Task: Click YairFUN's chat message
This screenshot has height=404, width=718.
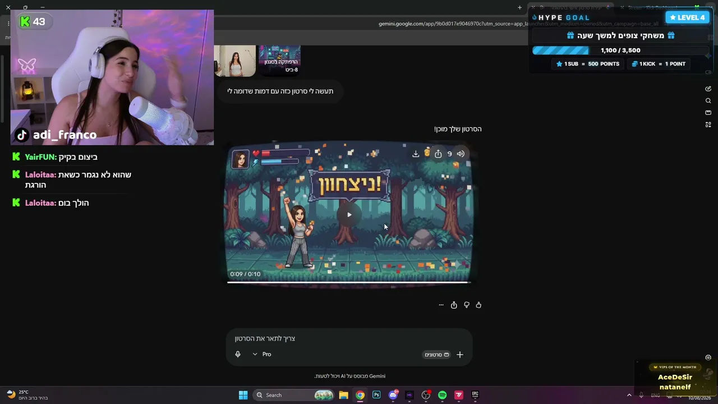Action: click(56, 157)
